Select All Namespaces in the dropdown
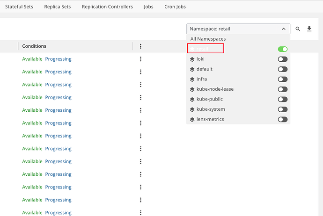This screenshot has height=216, width=323. [208, 39]
